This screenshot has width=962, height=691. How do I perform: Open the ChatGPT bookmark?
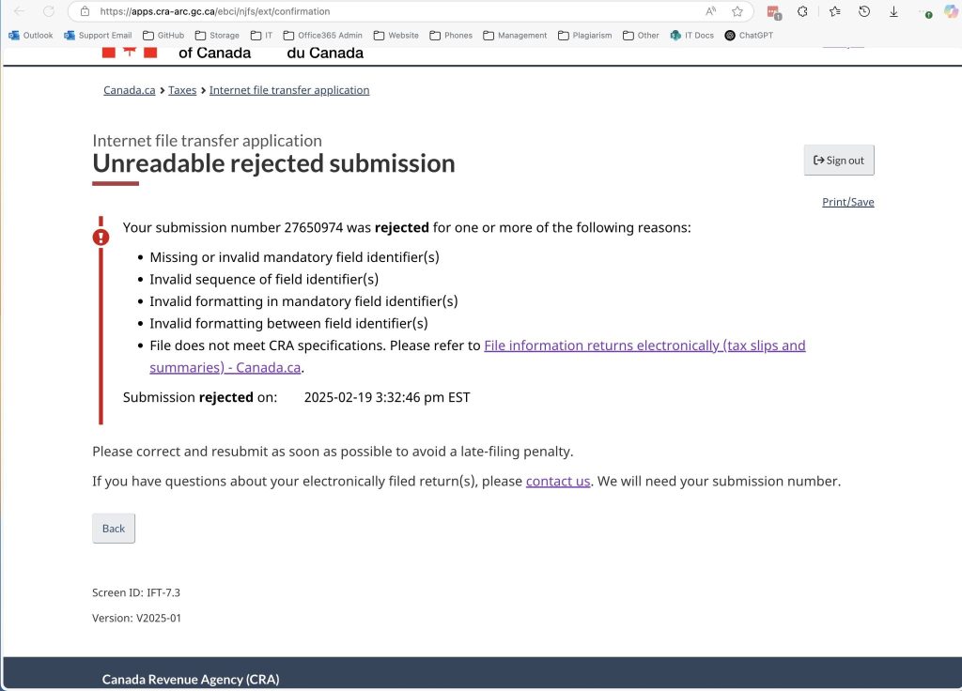[749, 36]
